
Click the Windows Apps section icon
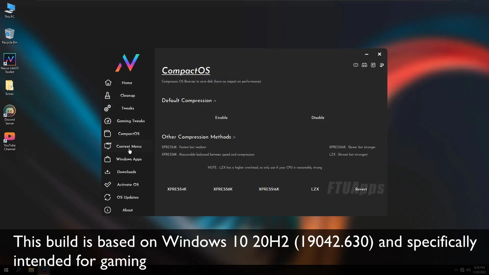point(107,159)
